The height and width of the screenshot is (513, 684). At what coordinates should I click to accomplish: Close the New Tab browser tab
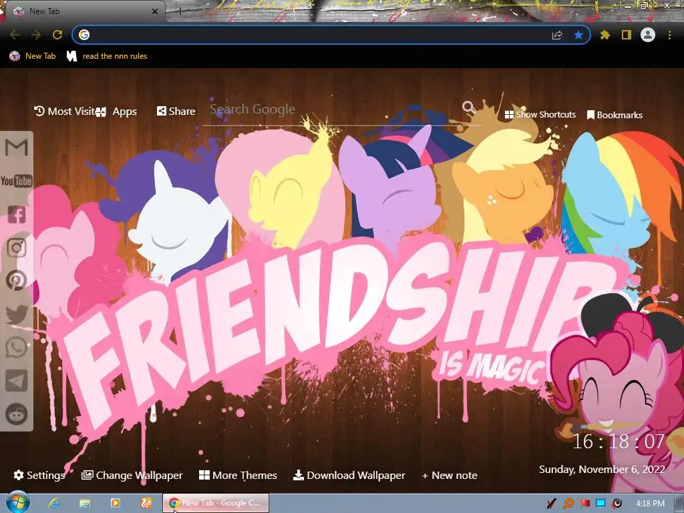(155, 11)
